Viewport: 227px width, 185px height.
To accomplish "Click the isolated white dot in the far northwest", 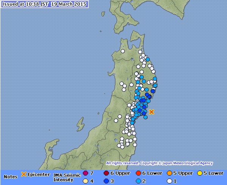I will pos(123,51).
